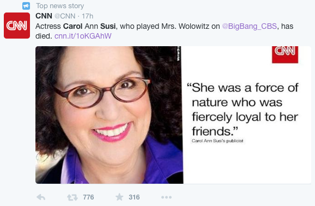Click the megaphone Top news icon
315x206 pixels.
pos(26,6)
